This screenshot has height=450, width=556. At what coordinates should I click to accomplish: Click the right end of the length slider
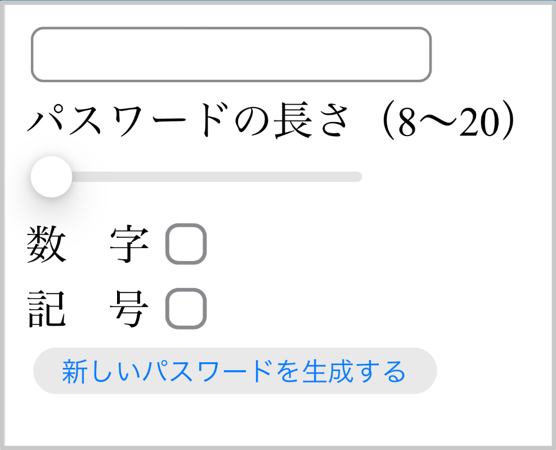point(355,175)
